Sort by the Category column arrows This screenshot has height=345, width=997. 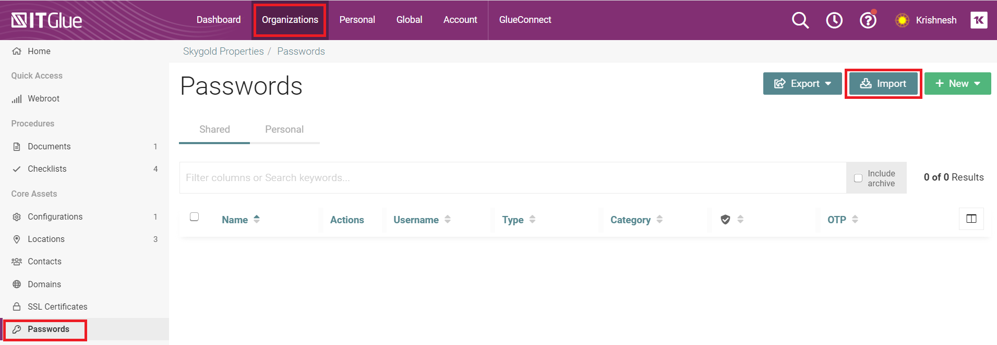pyautogui.click(x=659, y=219)
